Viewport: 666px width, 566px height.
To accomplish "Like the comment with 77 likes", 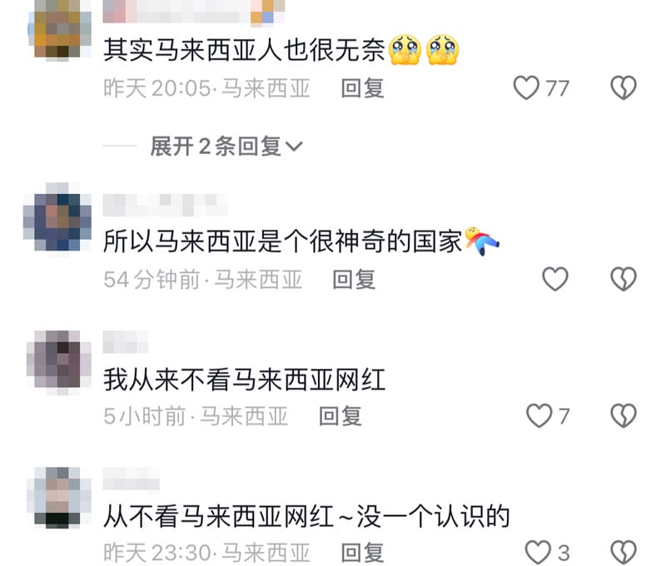I will point(526,88).
